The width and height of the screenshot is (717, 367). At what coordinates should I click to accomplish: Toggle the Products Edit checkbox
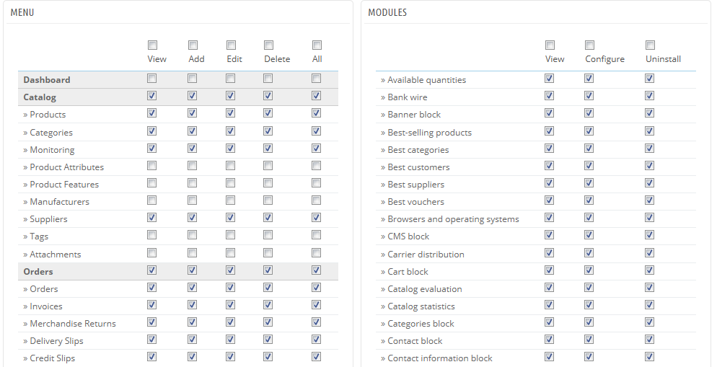(231, 113)
